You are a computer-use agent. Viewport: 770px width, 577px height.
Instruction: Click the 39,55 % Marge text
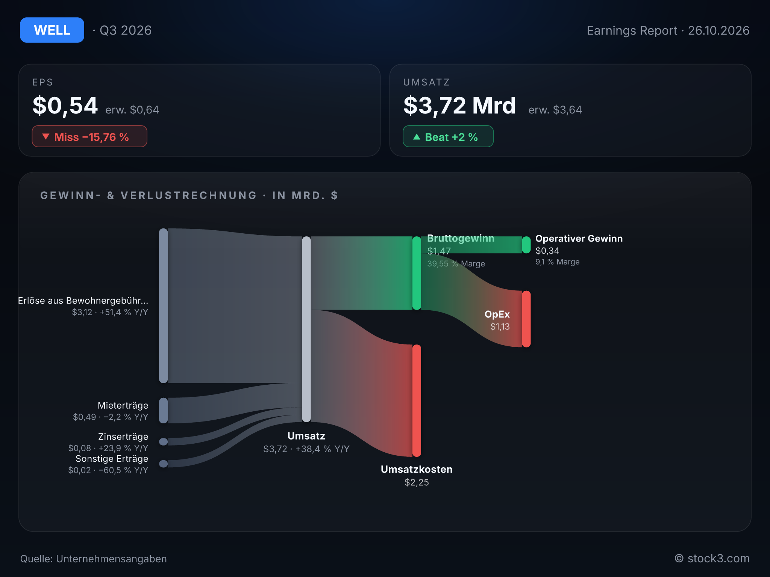tap(456, 264)
